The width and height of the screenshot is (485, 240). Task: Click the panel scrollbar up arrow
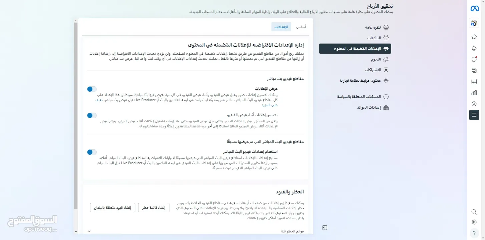coord(76,20)
